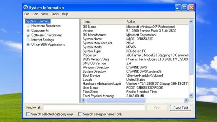Click the value Pacific Standard Time
Screen dimensions: 217x122
(x=141, y=92)
